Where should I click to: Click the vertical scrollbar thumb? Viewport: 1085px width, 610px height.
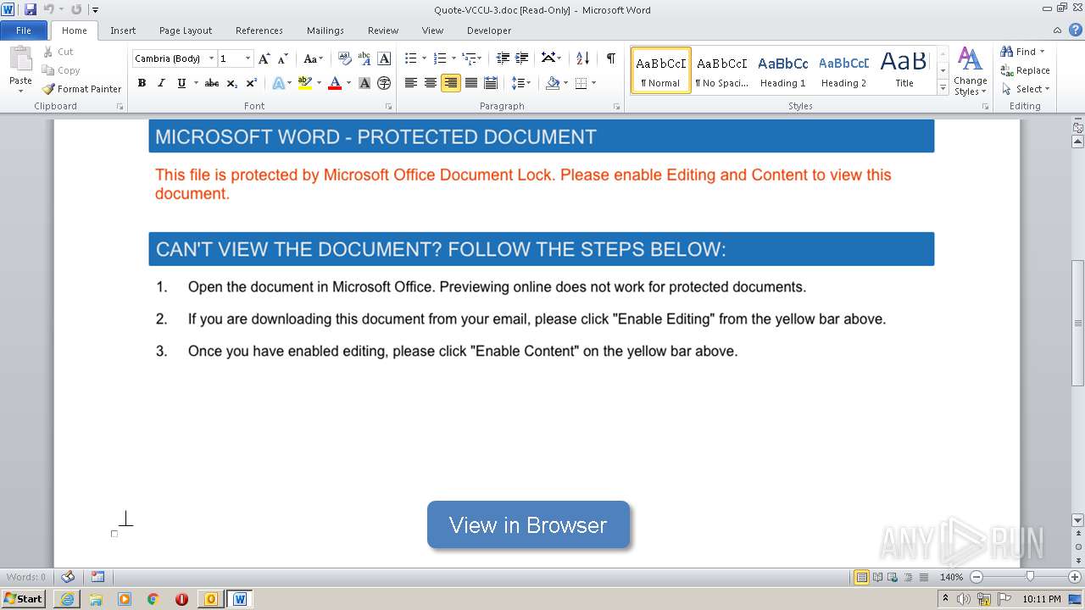1077,321
